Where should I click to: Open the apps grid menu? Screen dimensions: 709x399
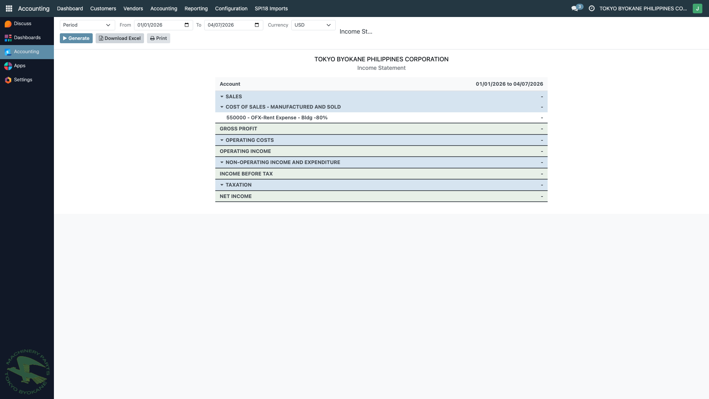8,8
